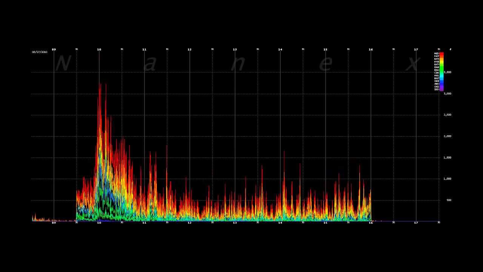Screen dimensions: 483x272
Task: Click hour 11 on the top time axis
Action: pos(145,49)
